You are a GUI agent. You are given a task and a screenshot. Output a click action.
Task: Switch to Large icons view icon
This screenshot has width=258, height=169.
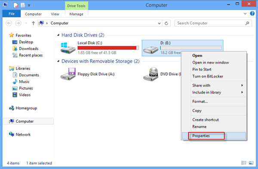click(x=251, y=163)
